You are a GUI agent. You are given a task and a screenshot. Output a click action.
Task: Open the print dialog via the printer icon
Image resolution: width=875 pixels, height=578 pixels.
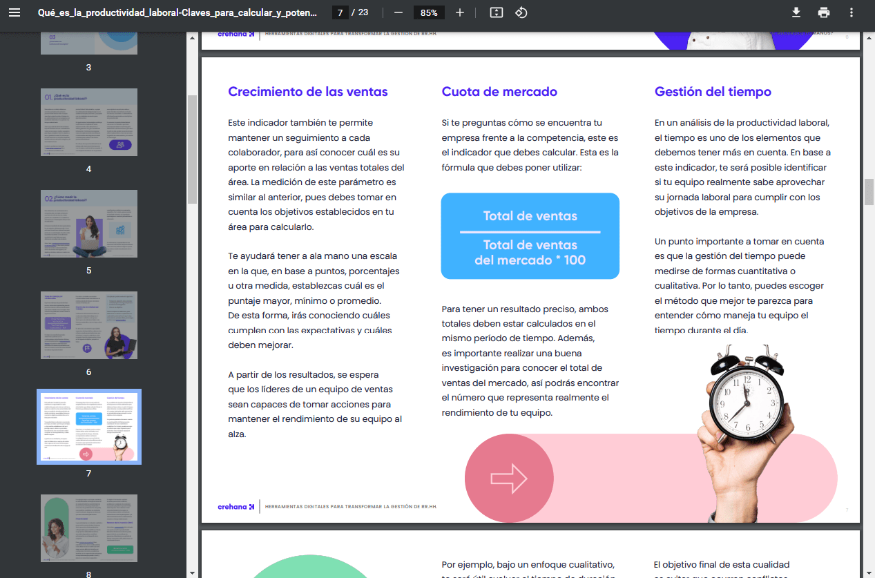(825, 12)
